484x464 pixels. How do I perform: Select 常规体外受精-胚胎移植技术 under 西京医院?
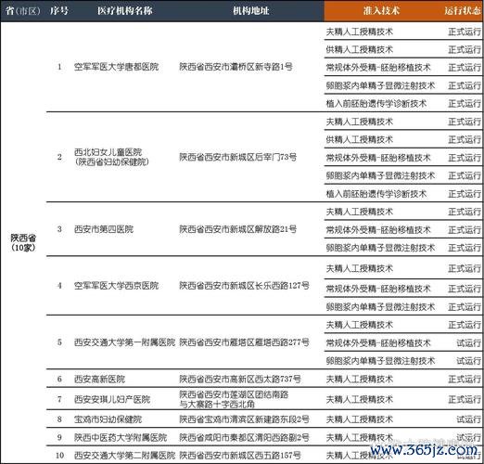tap(378, 289)
